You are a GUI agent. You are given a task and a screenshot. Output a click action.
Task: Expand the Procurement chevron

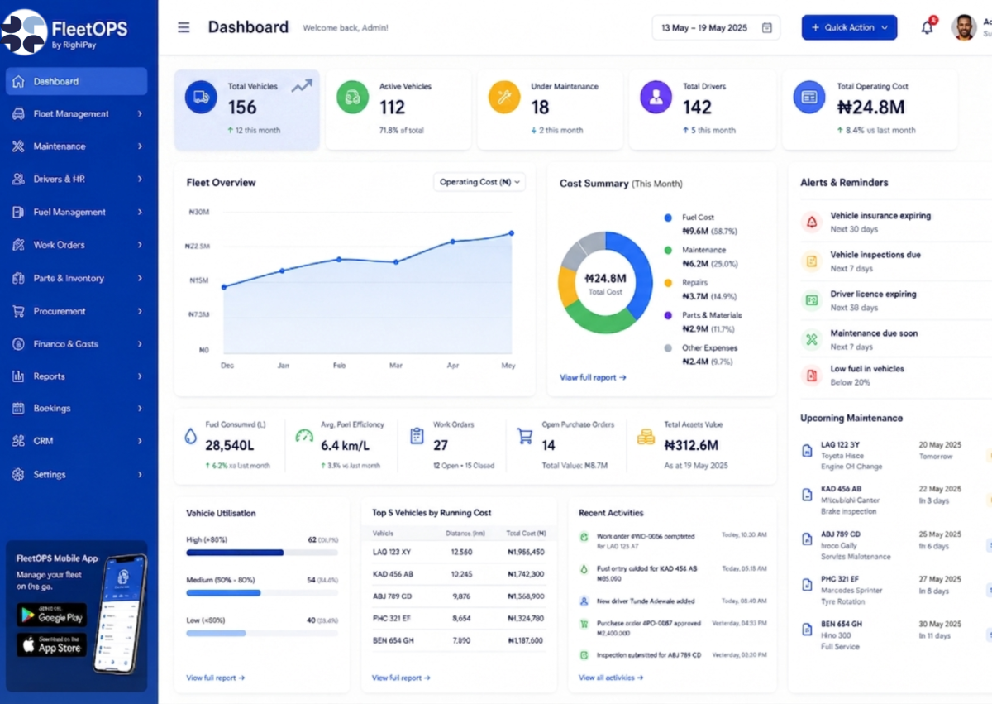pyautogui.click(x=140, y=311)
